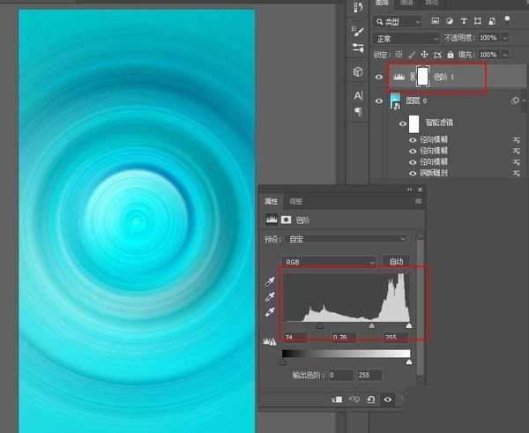
Task: Select the gray point eyedropper in Levels
Action: point(271,296)
